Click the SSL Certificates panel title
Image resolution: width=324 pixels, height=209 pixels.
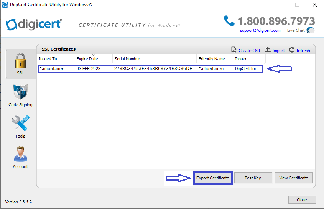click(x=59, y=49)
